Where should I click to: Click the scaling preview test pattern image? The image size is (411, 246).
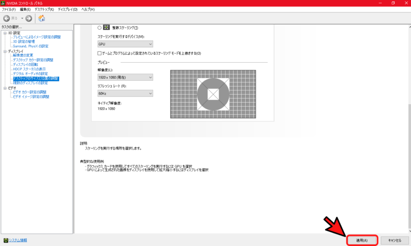pyautogui.click(x=213, y=94)
